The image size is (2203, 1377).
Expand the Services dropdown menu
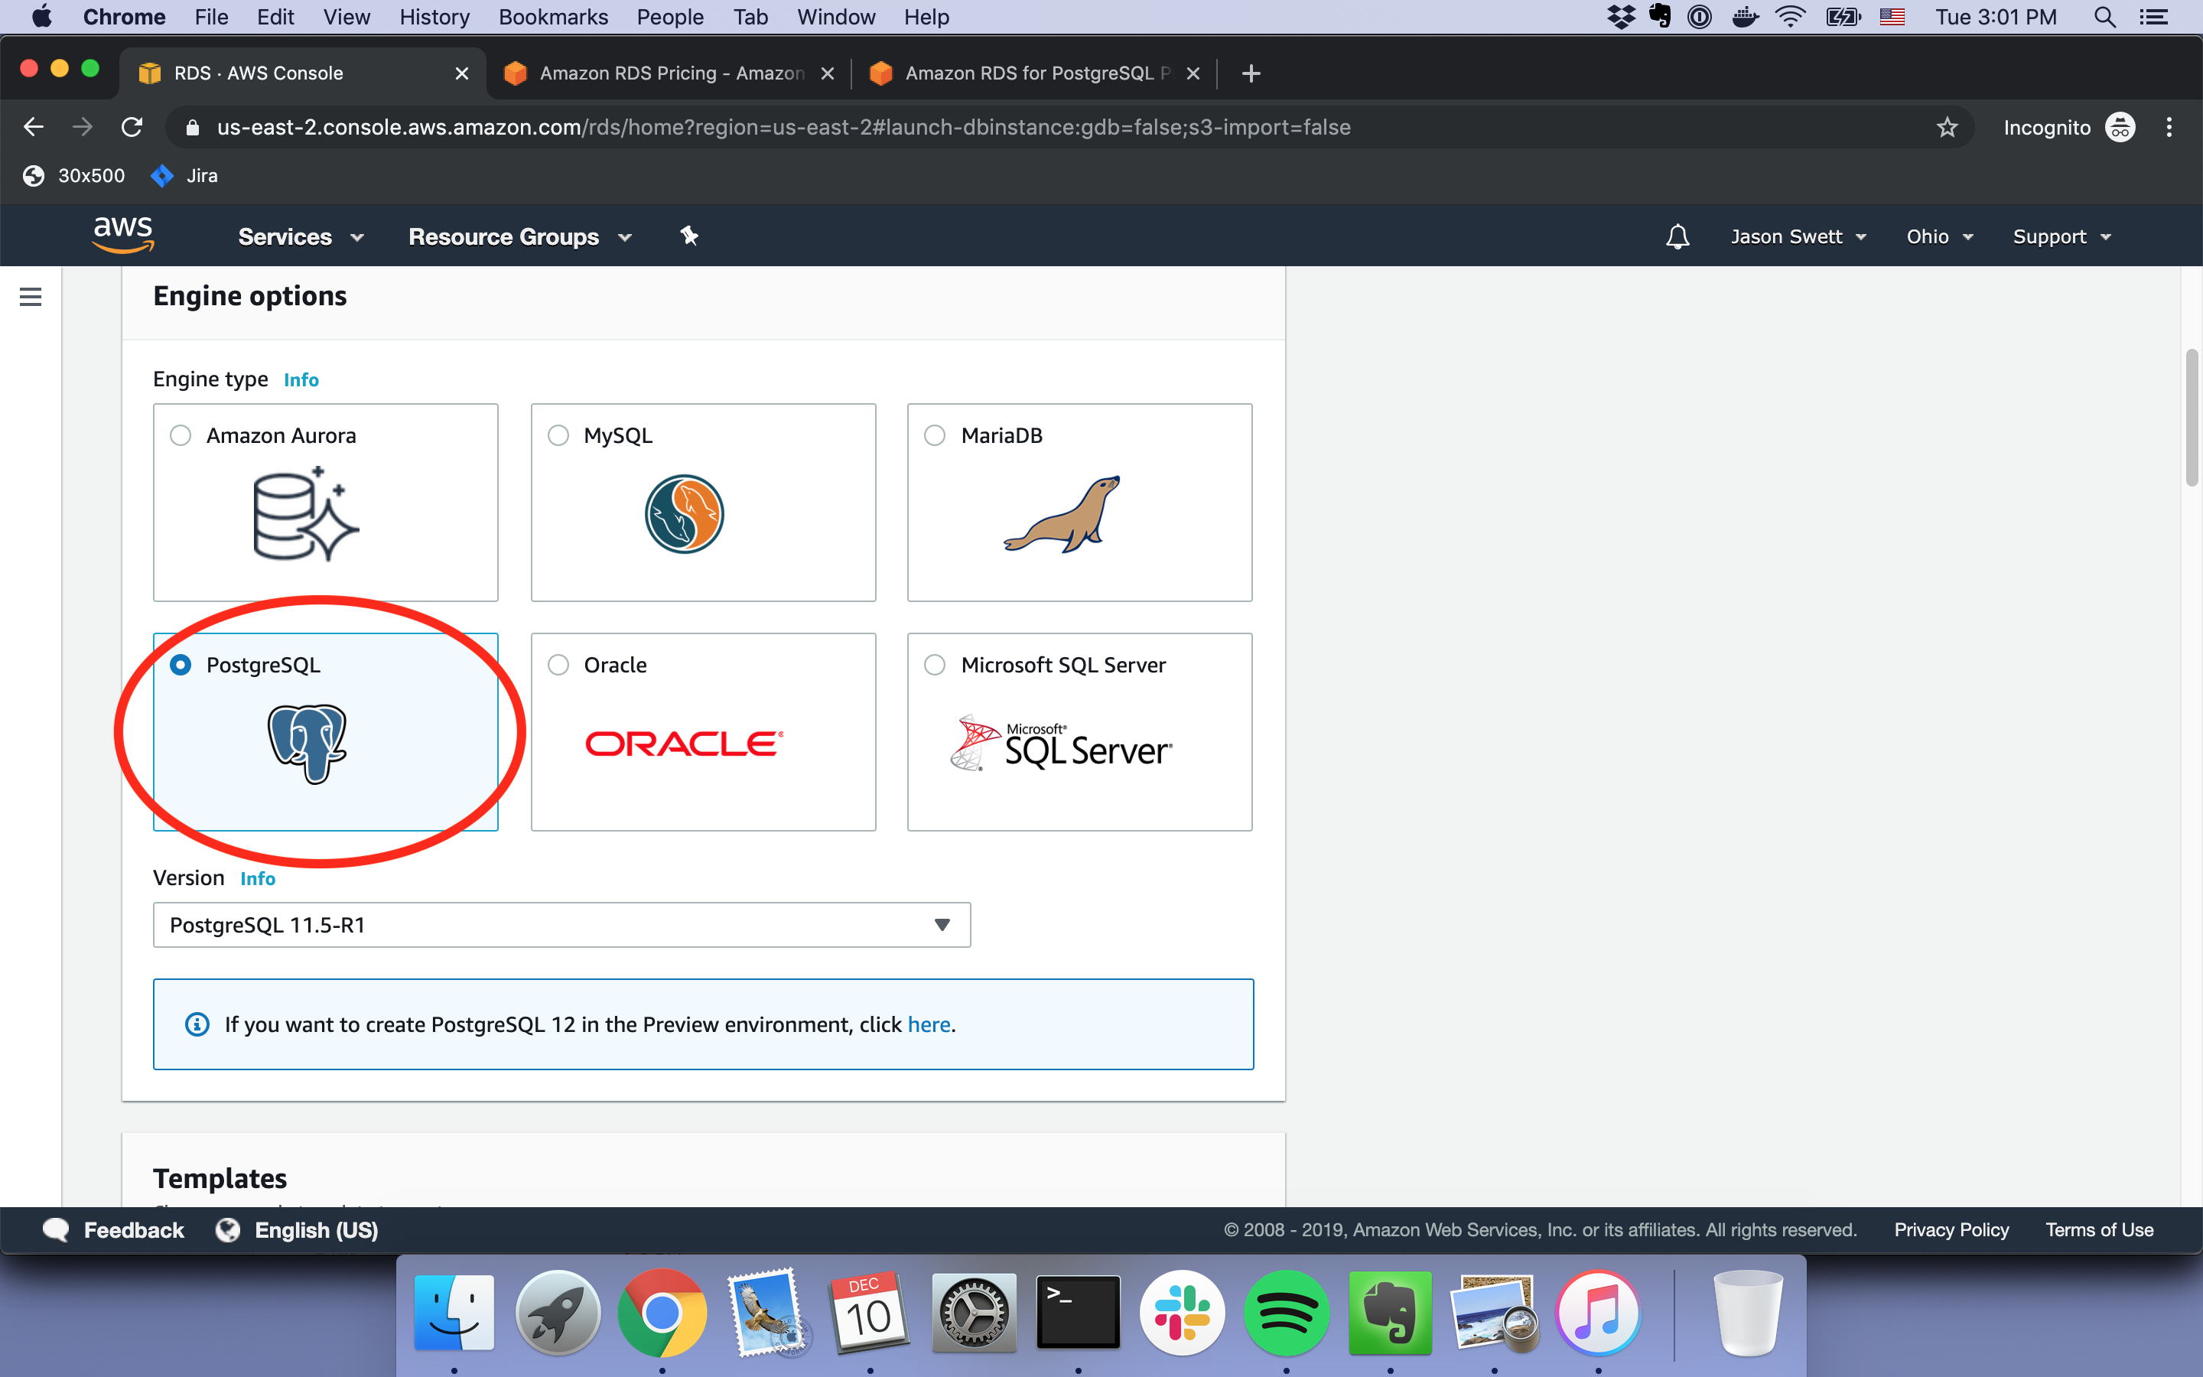point(301,237)
